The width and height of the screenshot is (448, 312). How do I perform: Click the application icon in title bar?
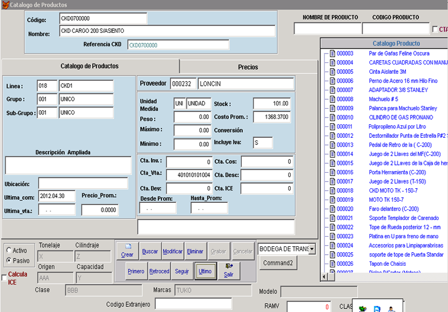[5, 5]
